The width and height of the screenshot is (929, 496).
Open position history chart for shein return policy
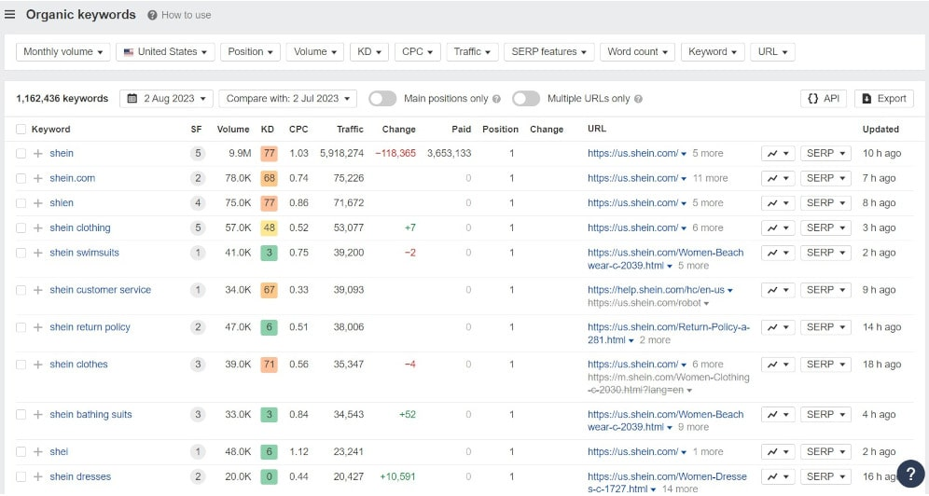pyautogui.click(x=778, y=327)
